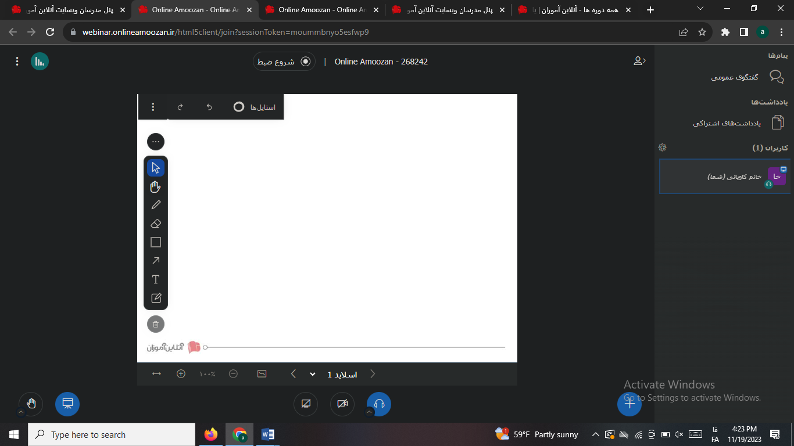
Task: Open گفتگوی عمومی public chat
Action: click(747, 77)
